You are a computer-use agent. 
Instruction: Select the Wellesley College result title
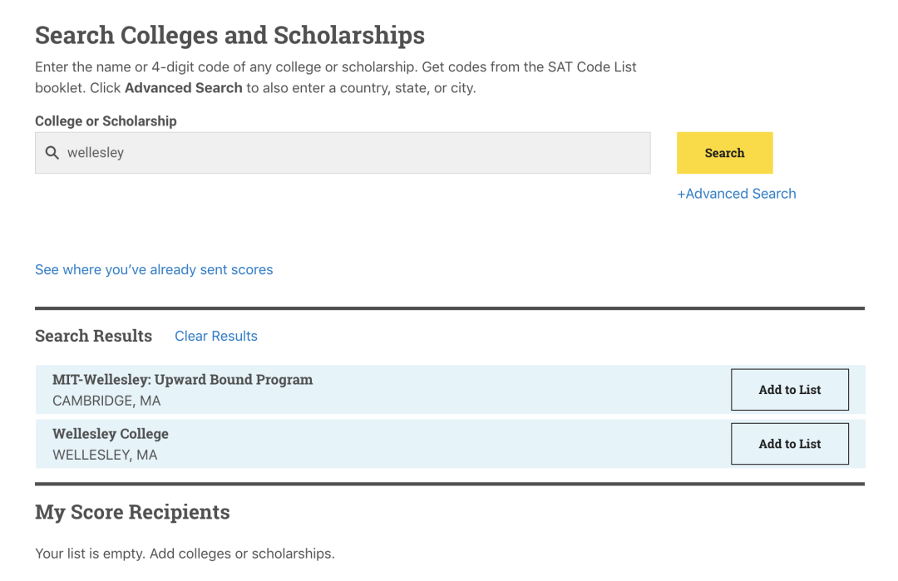[110, 434]
